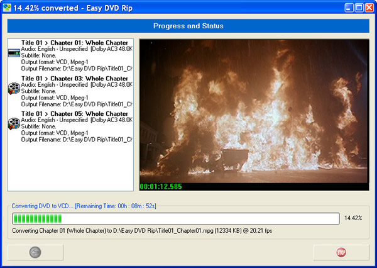Click the green conversion progress bar
Viewport: 377px width, 268px height.
[x=176, y=218]
